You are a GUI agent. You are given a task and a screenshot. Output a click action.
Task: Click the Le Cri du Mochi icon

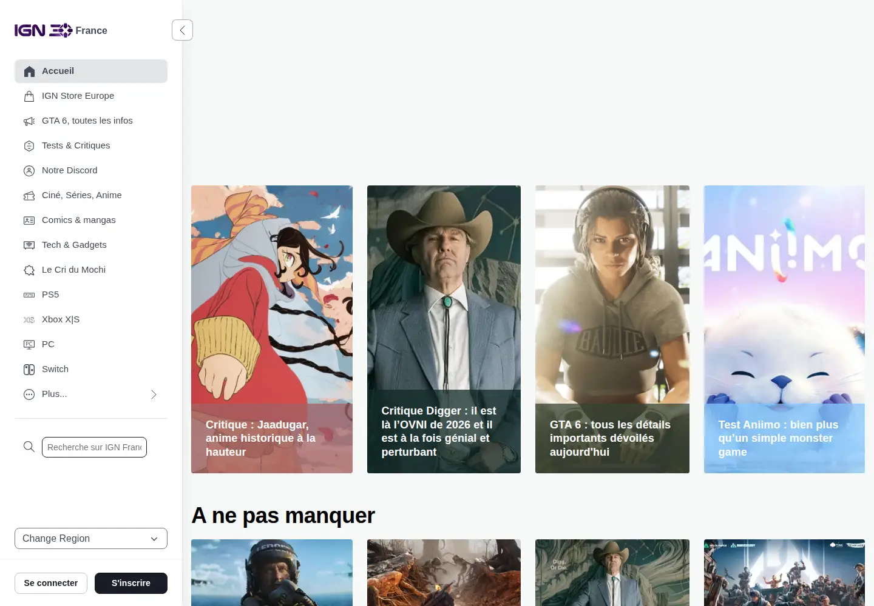click(x=29, y=270)
